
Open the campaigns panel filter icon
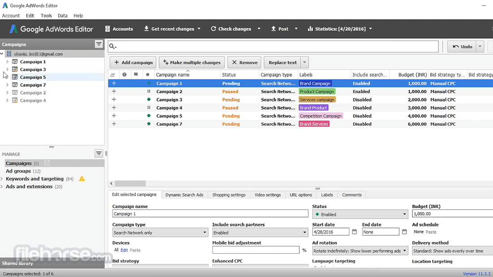coord(99,44)
